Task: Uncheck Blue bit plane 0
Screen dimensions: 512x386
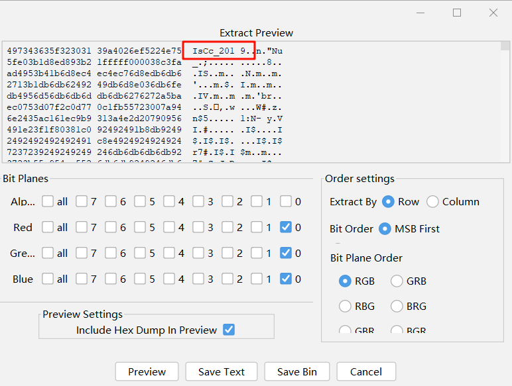Action: 286,279
